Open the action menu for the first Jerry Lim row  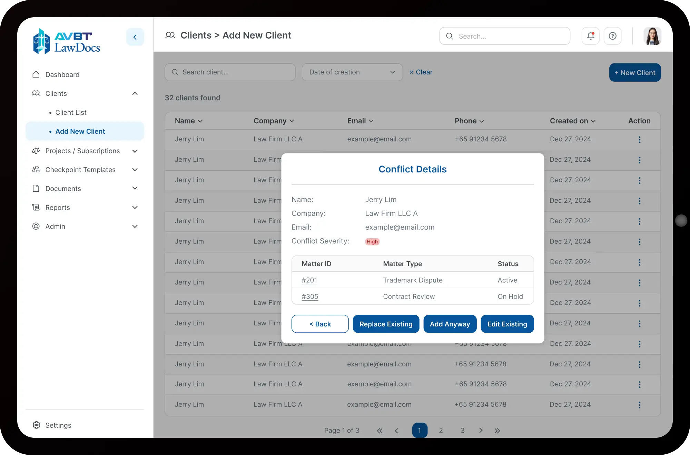pos(640,140)
